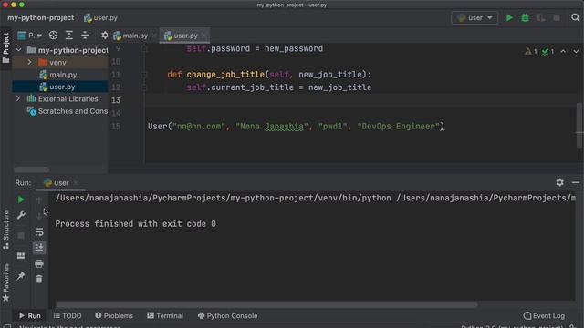
Task: Close the main.py editor tab
Action: [154, 36]
